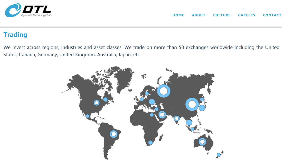Click the large ring marker over Russia
Screen dimensions: 282x161
tap(164, 91)
